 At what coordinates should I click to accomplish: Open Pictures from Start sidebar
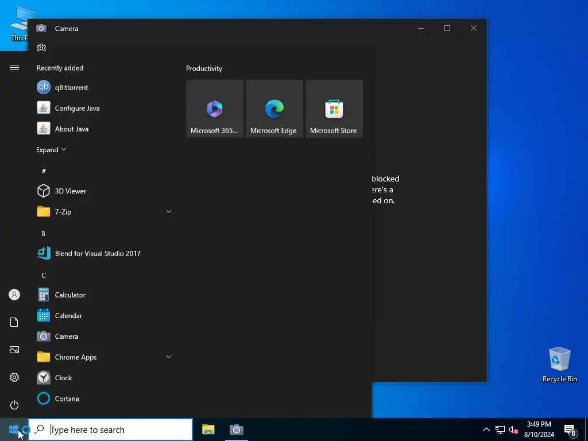click(x=14, y=350)
